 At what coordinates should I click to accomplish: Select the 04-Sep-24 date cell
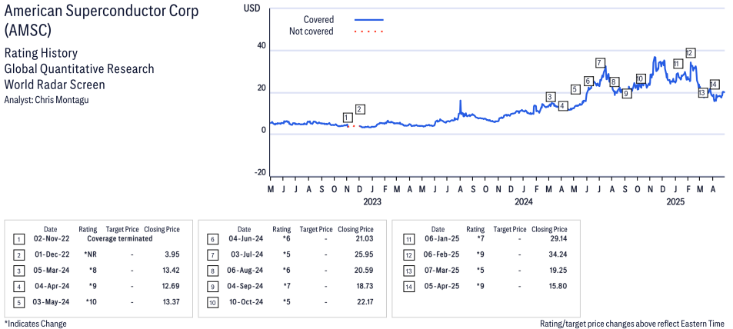[x=245, y=286]
